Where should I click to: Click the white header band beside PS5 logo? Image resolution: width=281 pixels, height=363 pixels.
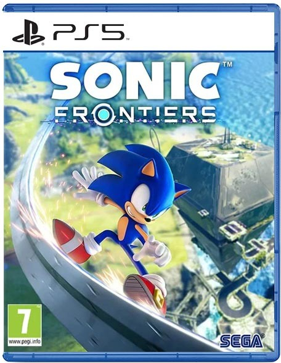(x=201, y=32)
